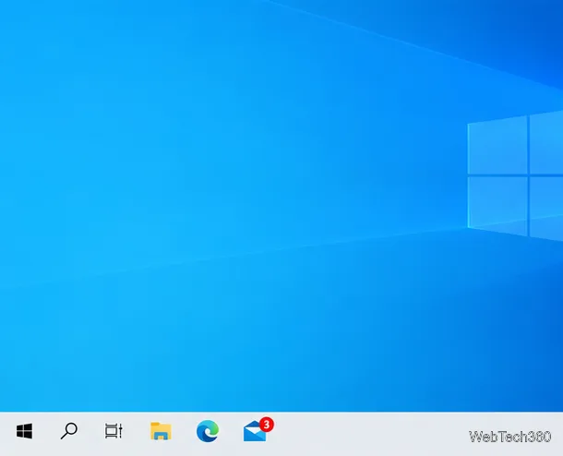Open Mail app with 3 notifications

click(258, 430)
